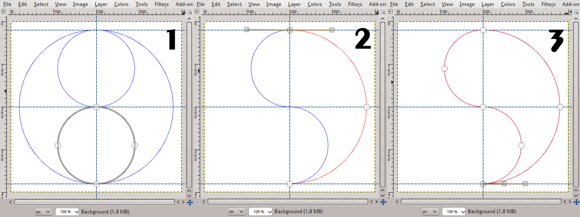580x217 pixels.
Task: Select center path anchor in third window
Action: point(483,107)
